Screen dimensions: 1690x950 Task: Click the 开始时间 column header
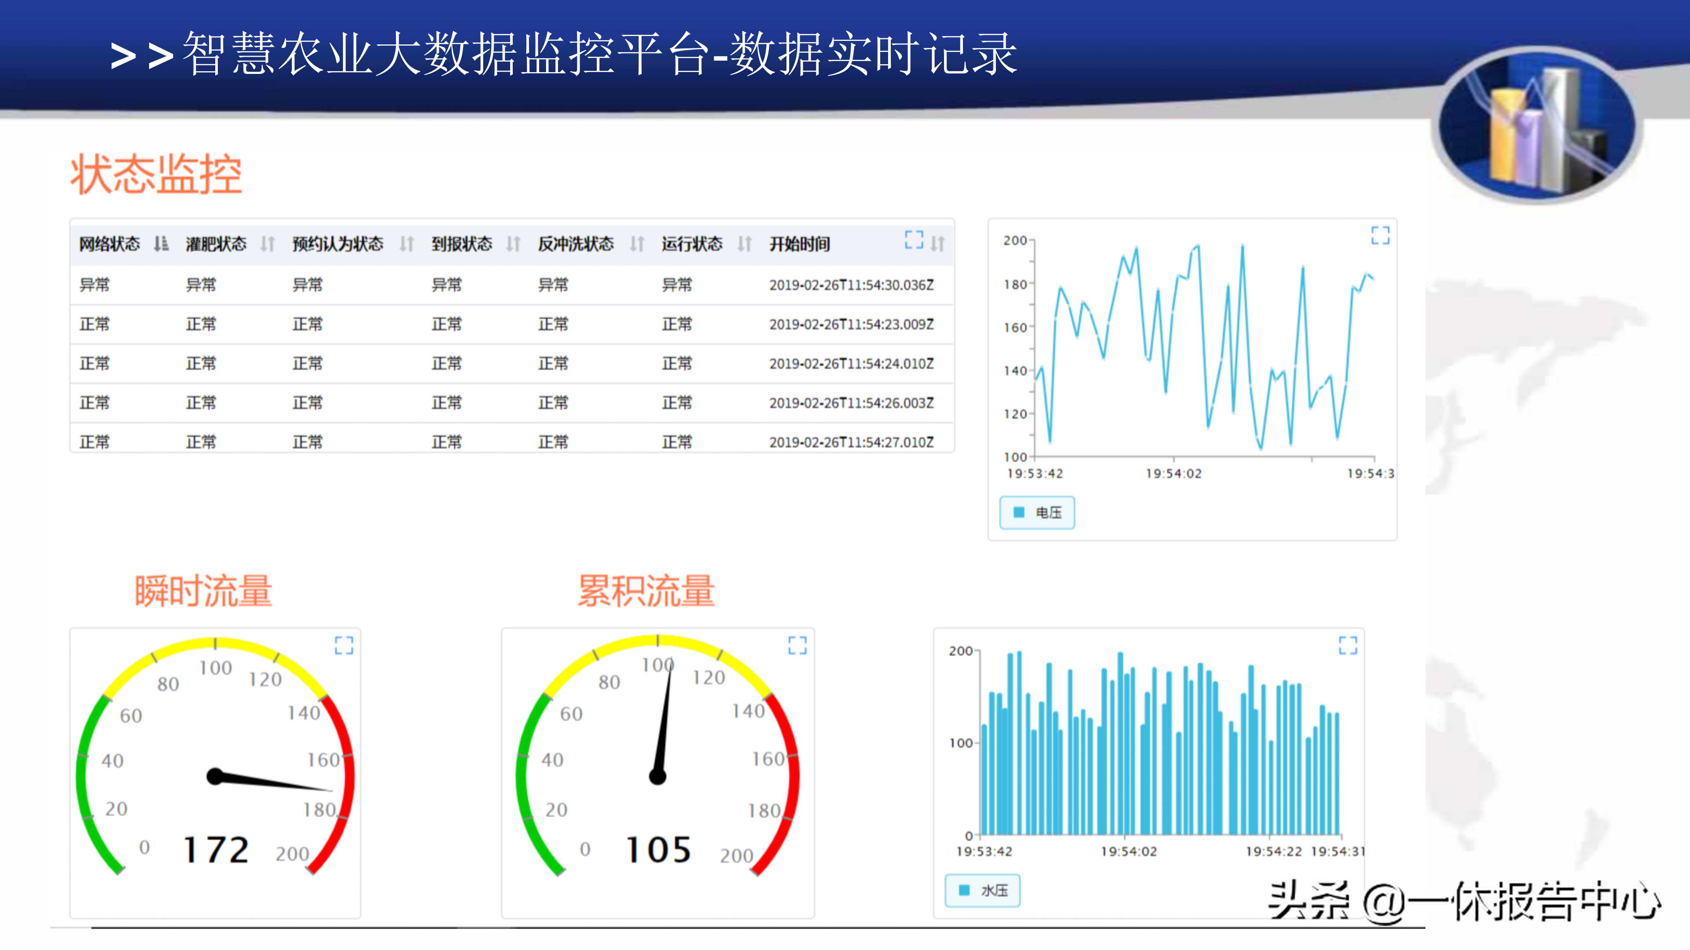coord(799,244)
